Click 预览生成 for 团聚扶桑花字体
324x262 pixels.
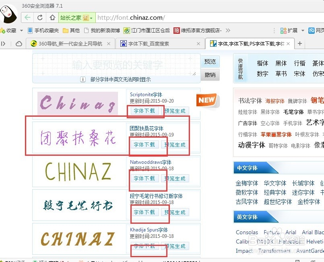[175, 144]
